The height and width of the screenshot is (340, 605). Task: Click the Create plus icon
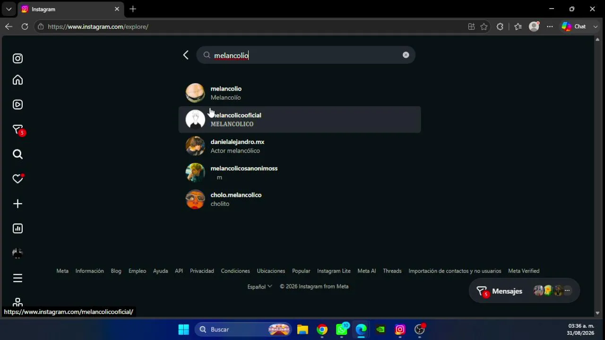pyautogui.click(x=17, y=204)
